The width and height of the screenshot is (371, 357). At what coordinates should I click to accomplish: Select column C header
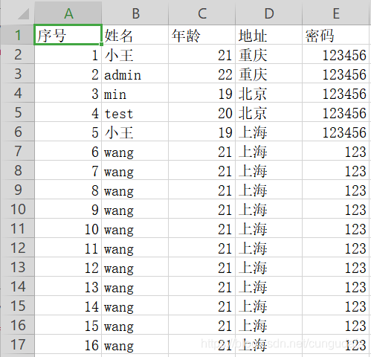pyautogui.click(x=202, y=13)
